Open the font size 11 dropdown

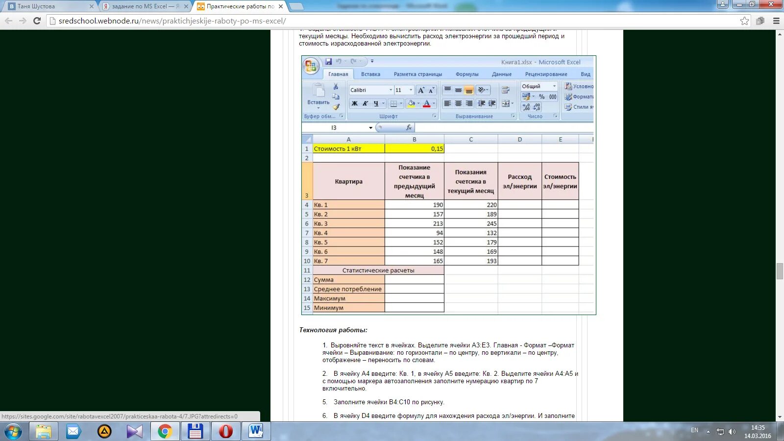pos(411,90)
